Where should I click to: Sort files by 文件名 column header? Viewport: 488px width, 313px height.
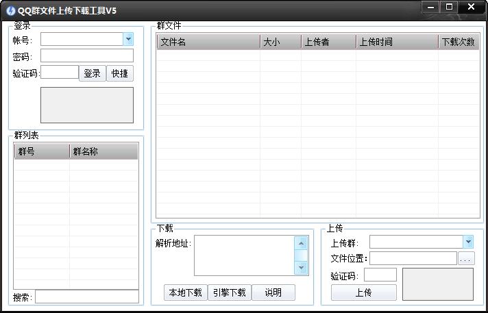tap(208, 42)
